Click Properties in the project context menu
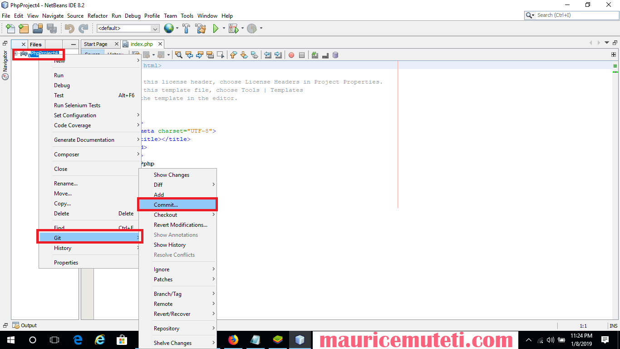Image resolution: width=620 pixels, height=349 pixels. click(x=90, y=263)
